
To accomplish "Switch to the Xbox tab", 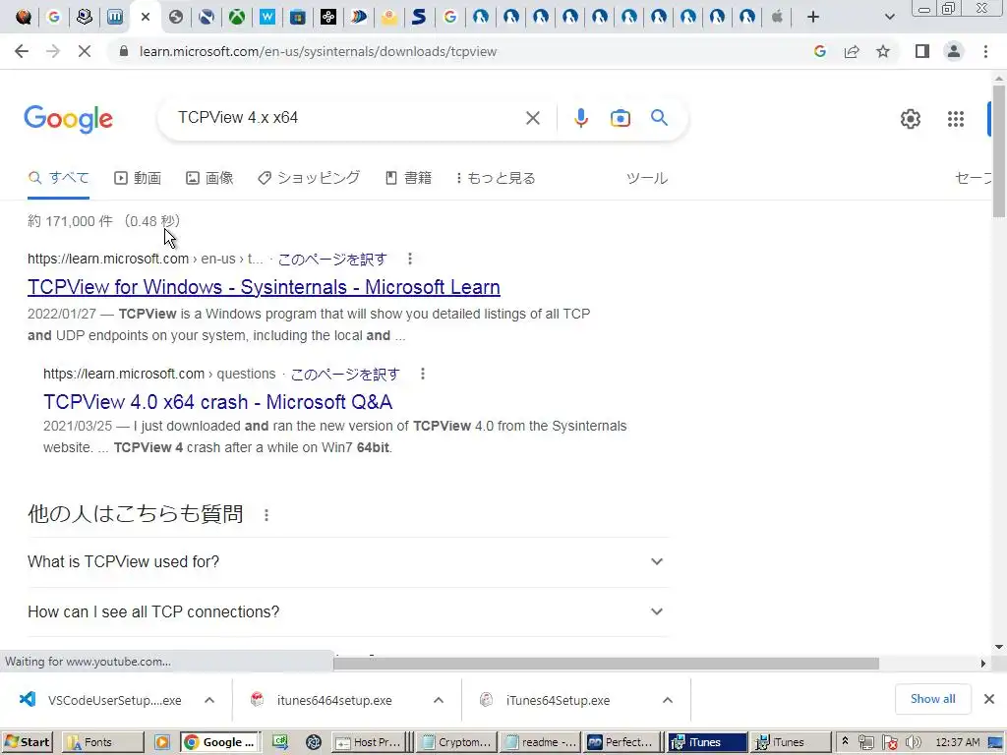I will 237,17.
